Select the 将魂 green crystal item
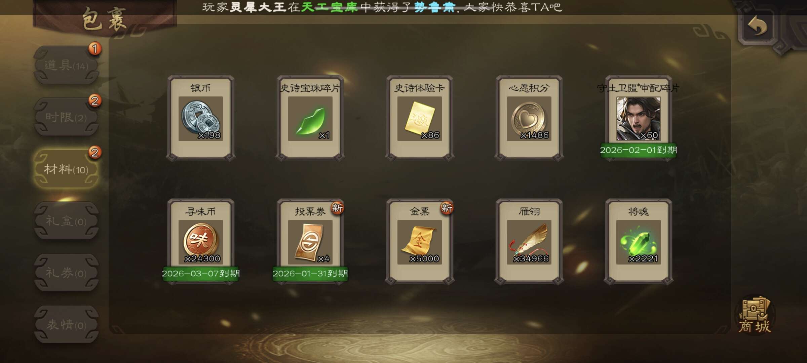Screen dimensions: 807x363 click(x=638, y=242)
